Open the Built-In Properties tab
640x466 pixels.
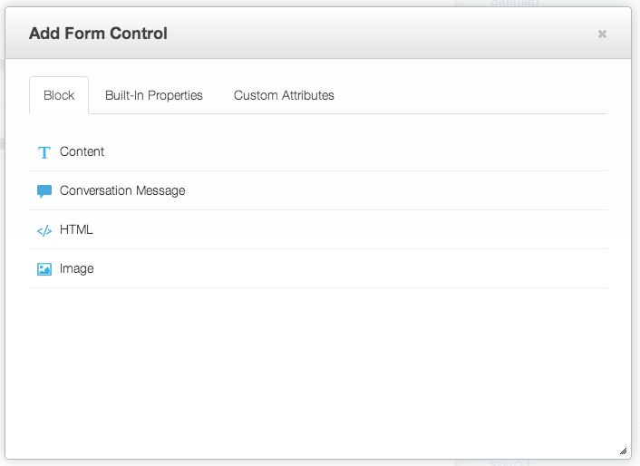(x=154, y=95)
